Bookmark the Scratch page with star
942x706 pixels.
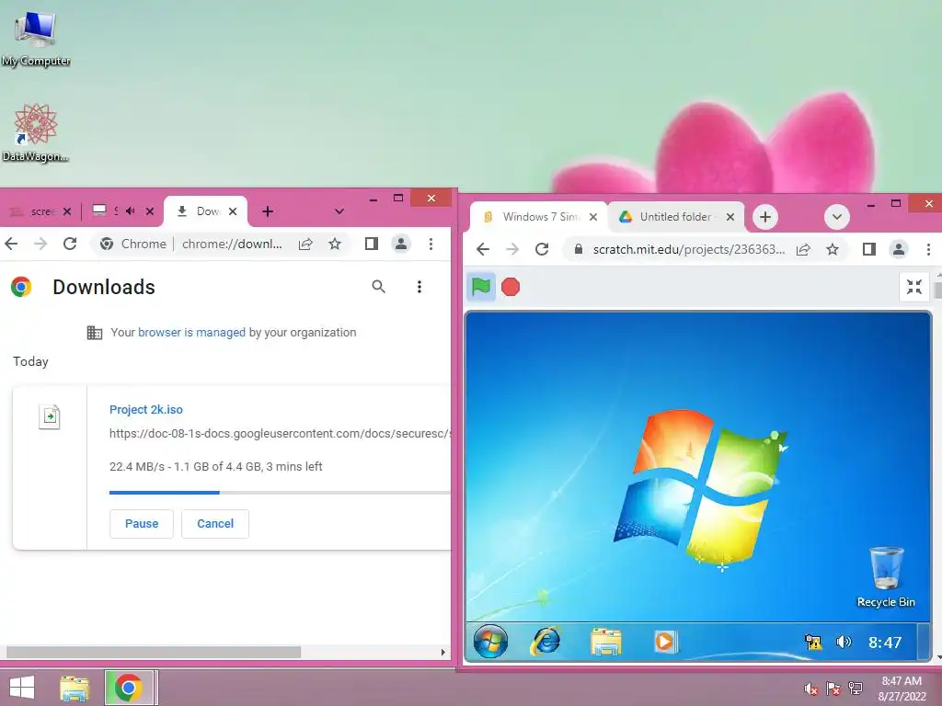pos(832,249)
